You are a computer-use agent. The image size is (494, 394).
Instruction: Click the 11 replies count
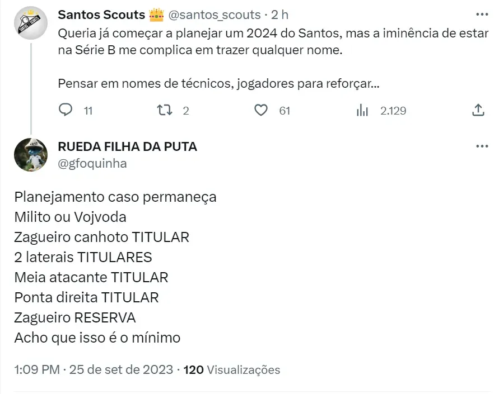coord(88,111)
